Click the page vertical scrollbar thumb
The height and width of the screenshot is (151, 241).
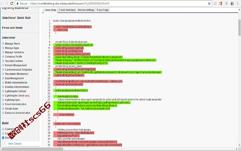[x=239, y=28]
